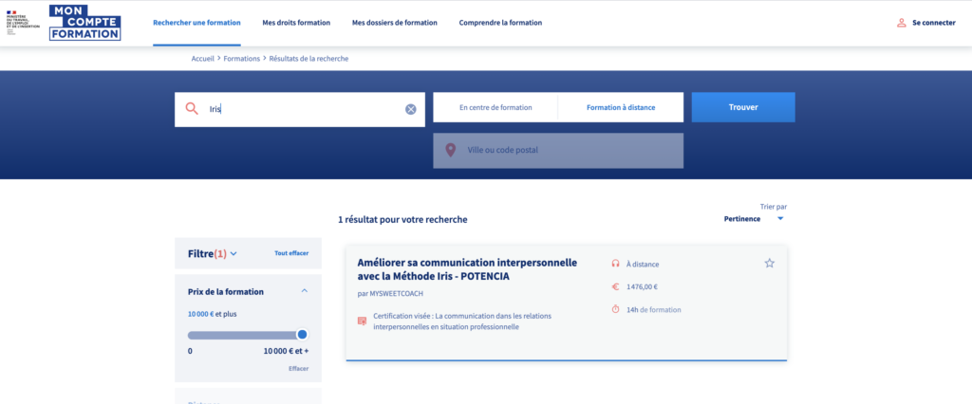Click the Mon Compte Formation logo
972x404 pixels.
click(x=84, y=23)
